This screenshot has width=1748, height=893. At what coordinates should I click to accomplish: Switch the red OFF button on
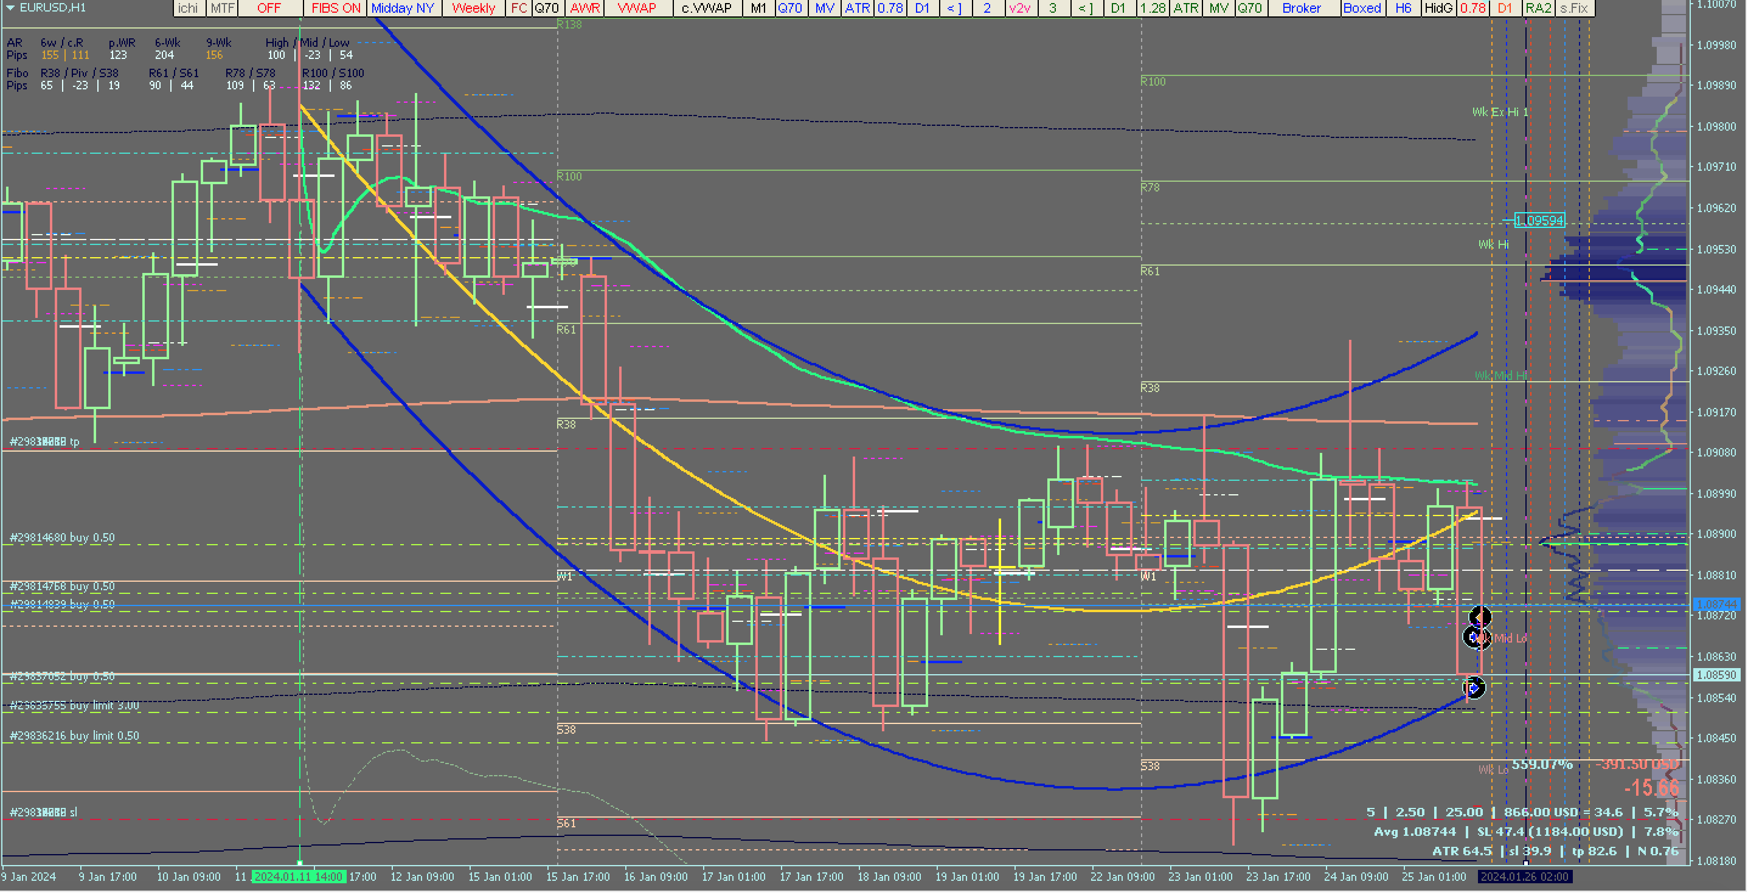[x=269, y=8]
